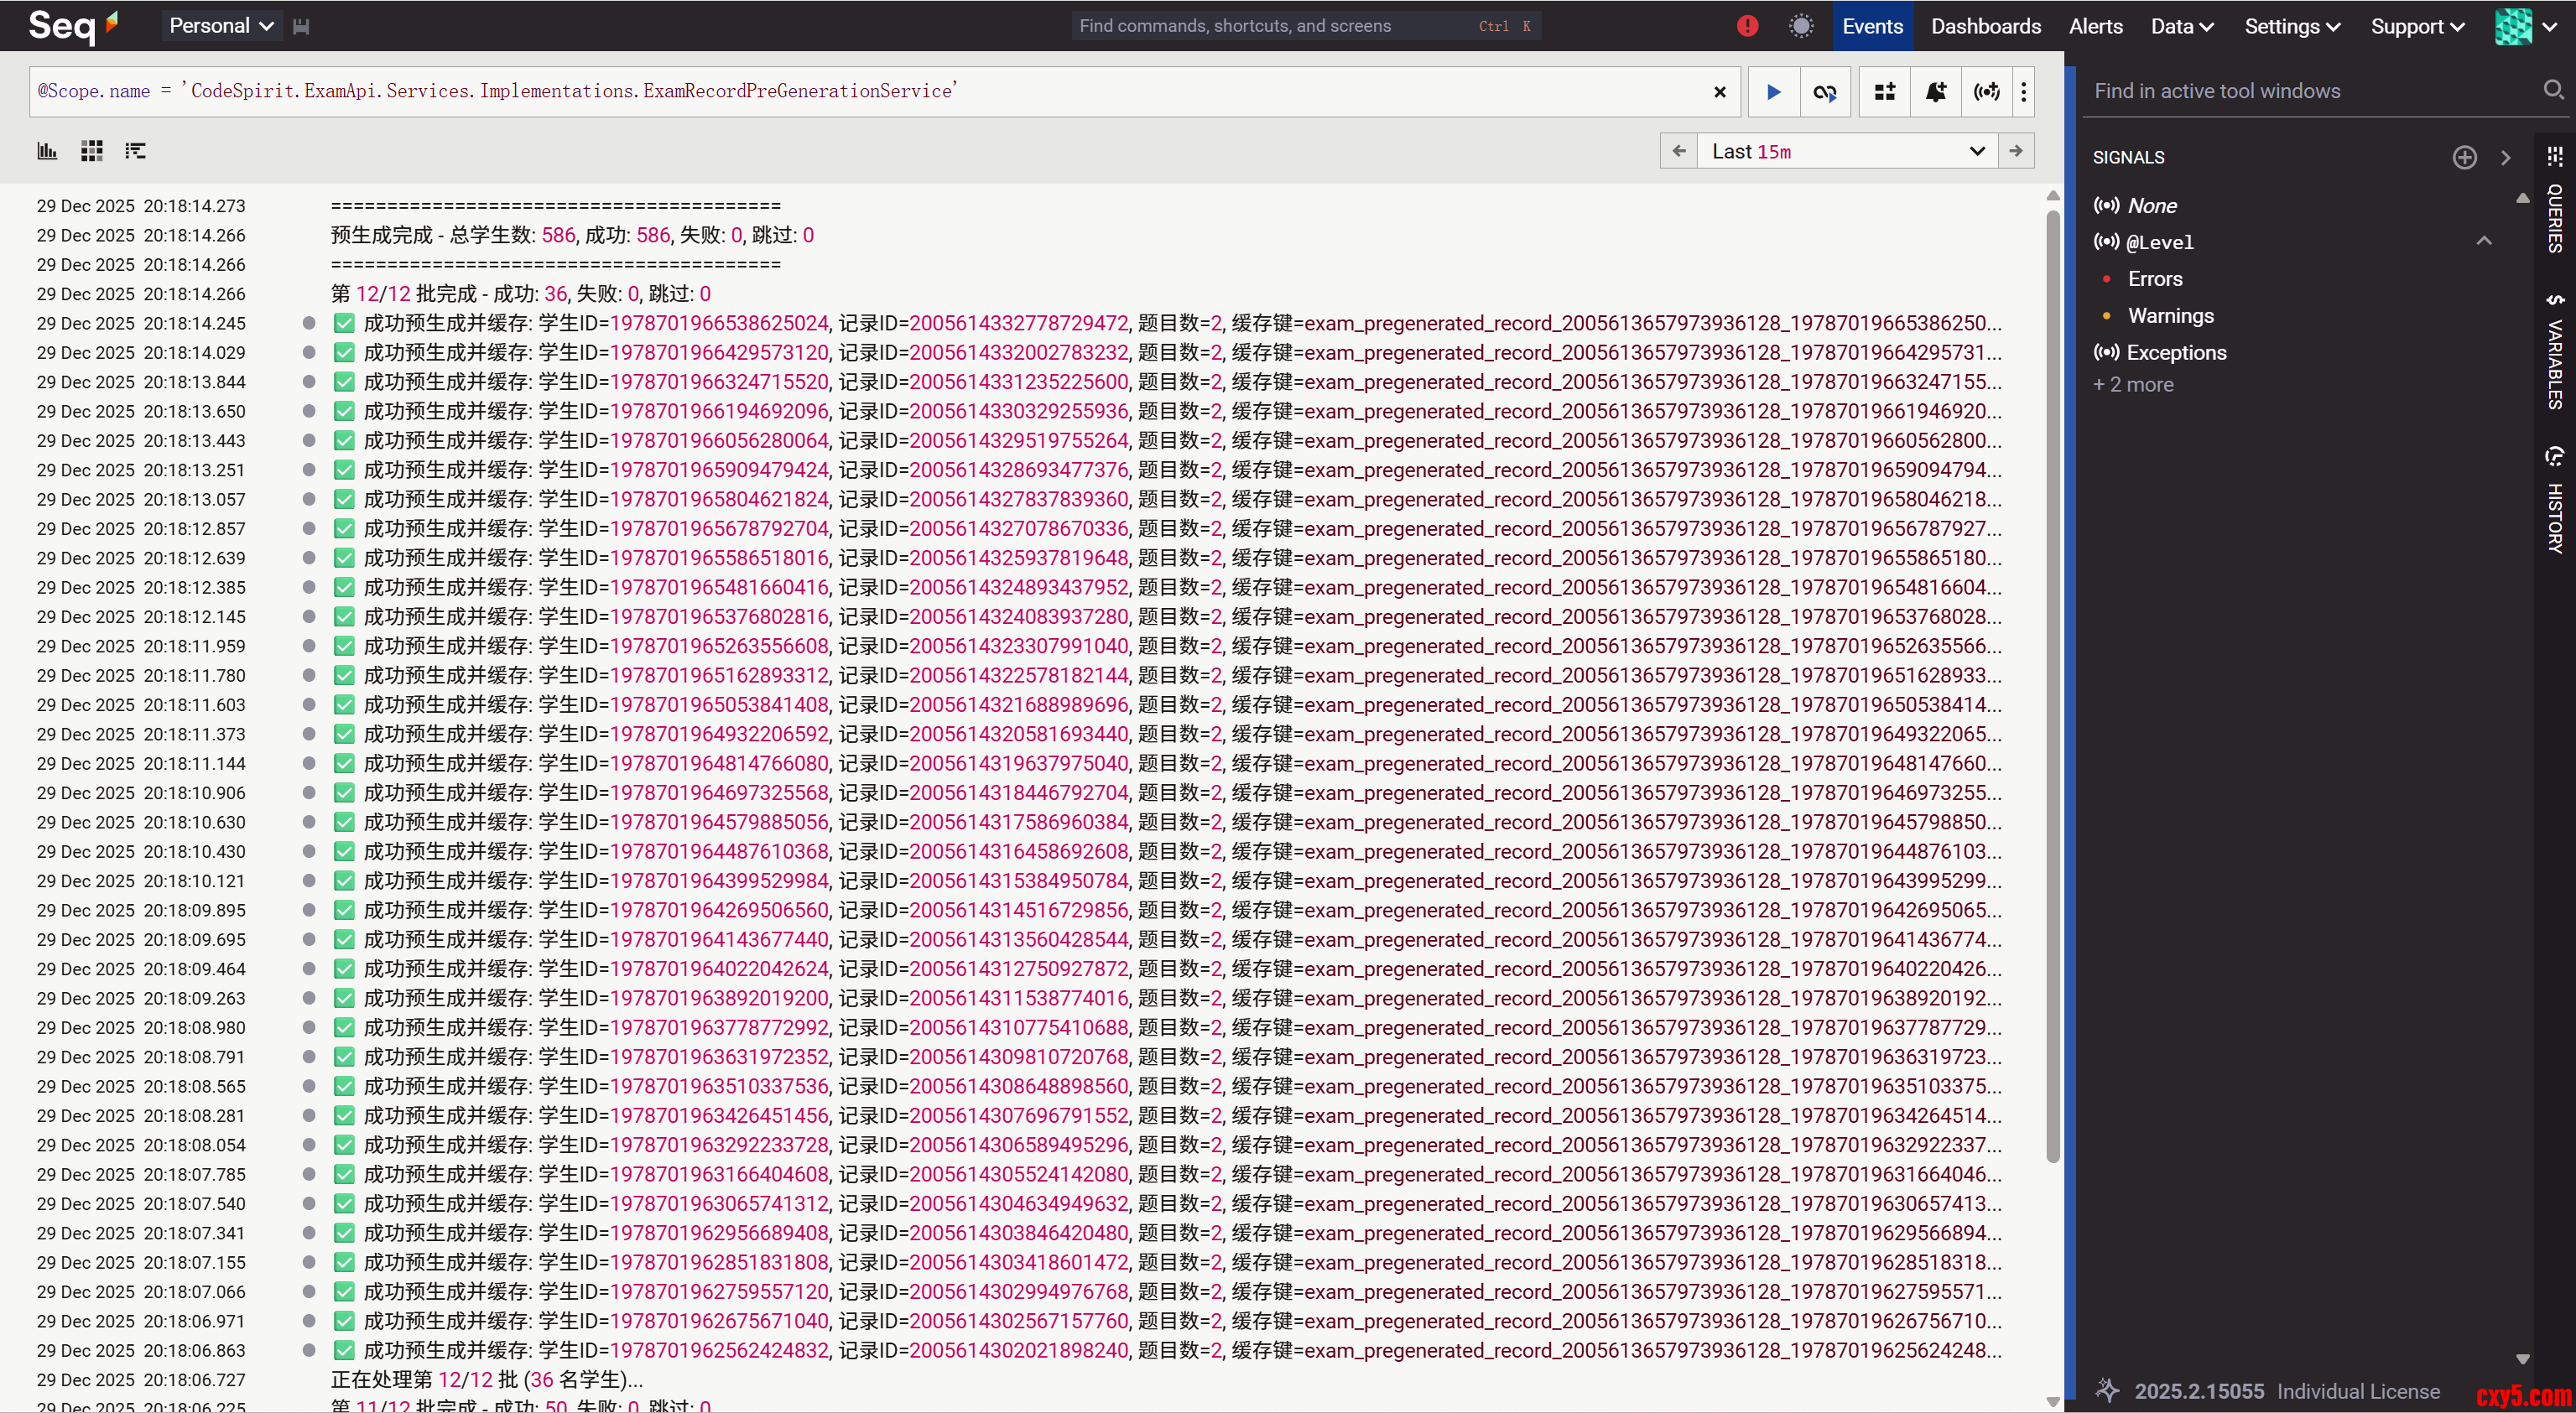Show the + 2 more signals
This screenshot has height=1413, width=2576.
coord(2133,385)
